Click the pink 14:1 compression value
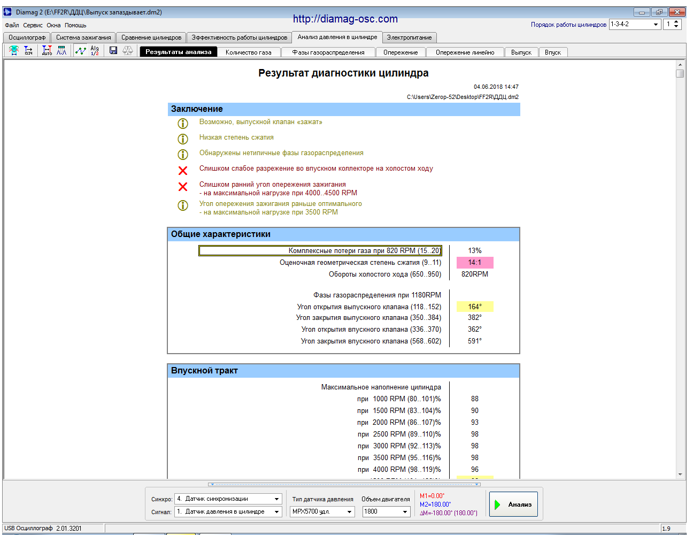Viewport: 693px width, 535px height. pyautogui.click(x=475, y=263)
